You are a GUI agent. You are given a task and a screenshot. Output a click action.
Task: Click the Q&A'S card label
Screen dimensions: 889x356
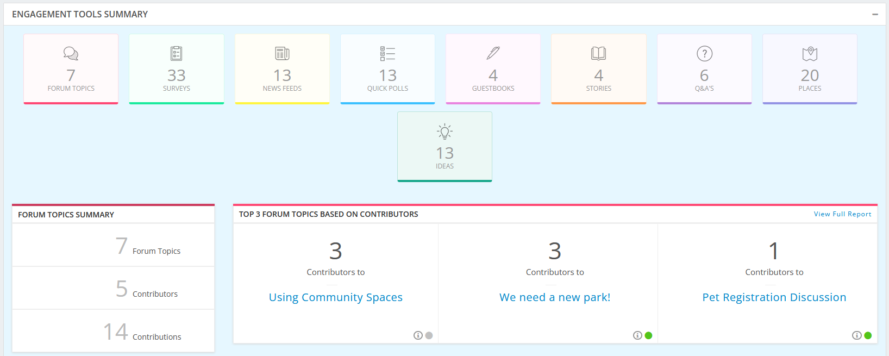704,89
